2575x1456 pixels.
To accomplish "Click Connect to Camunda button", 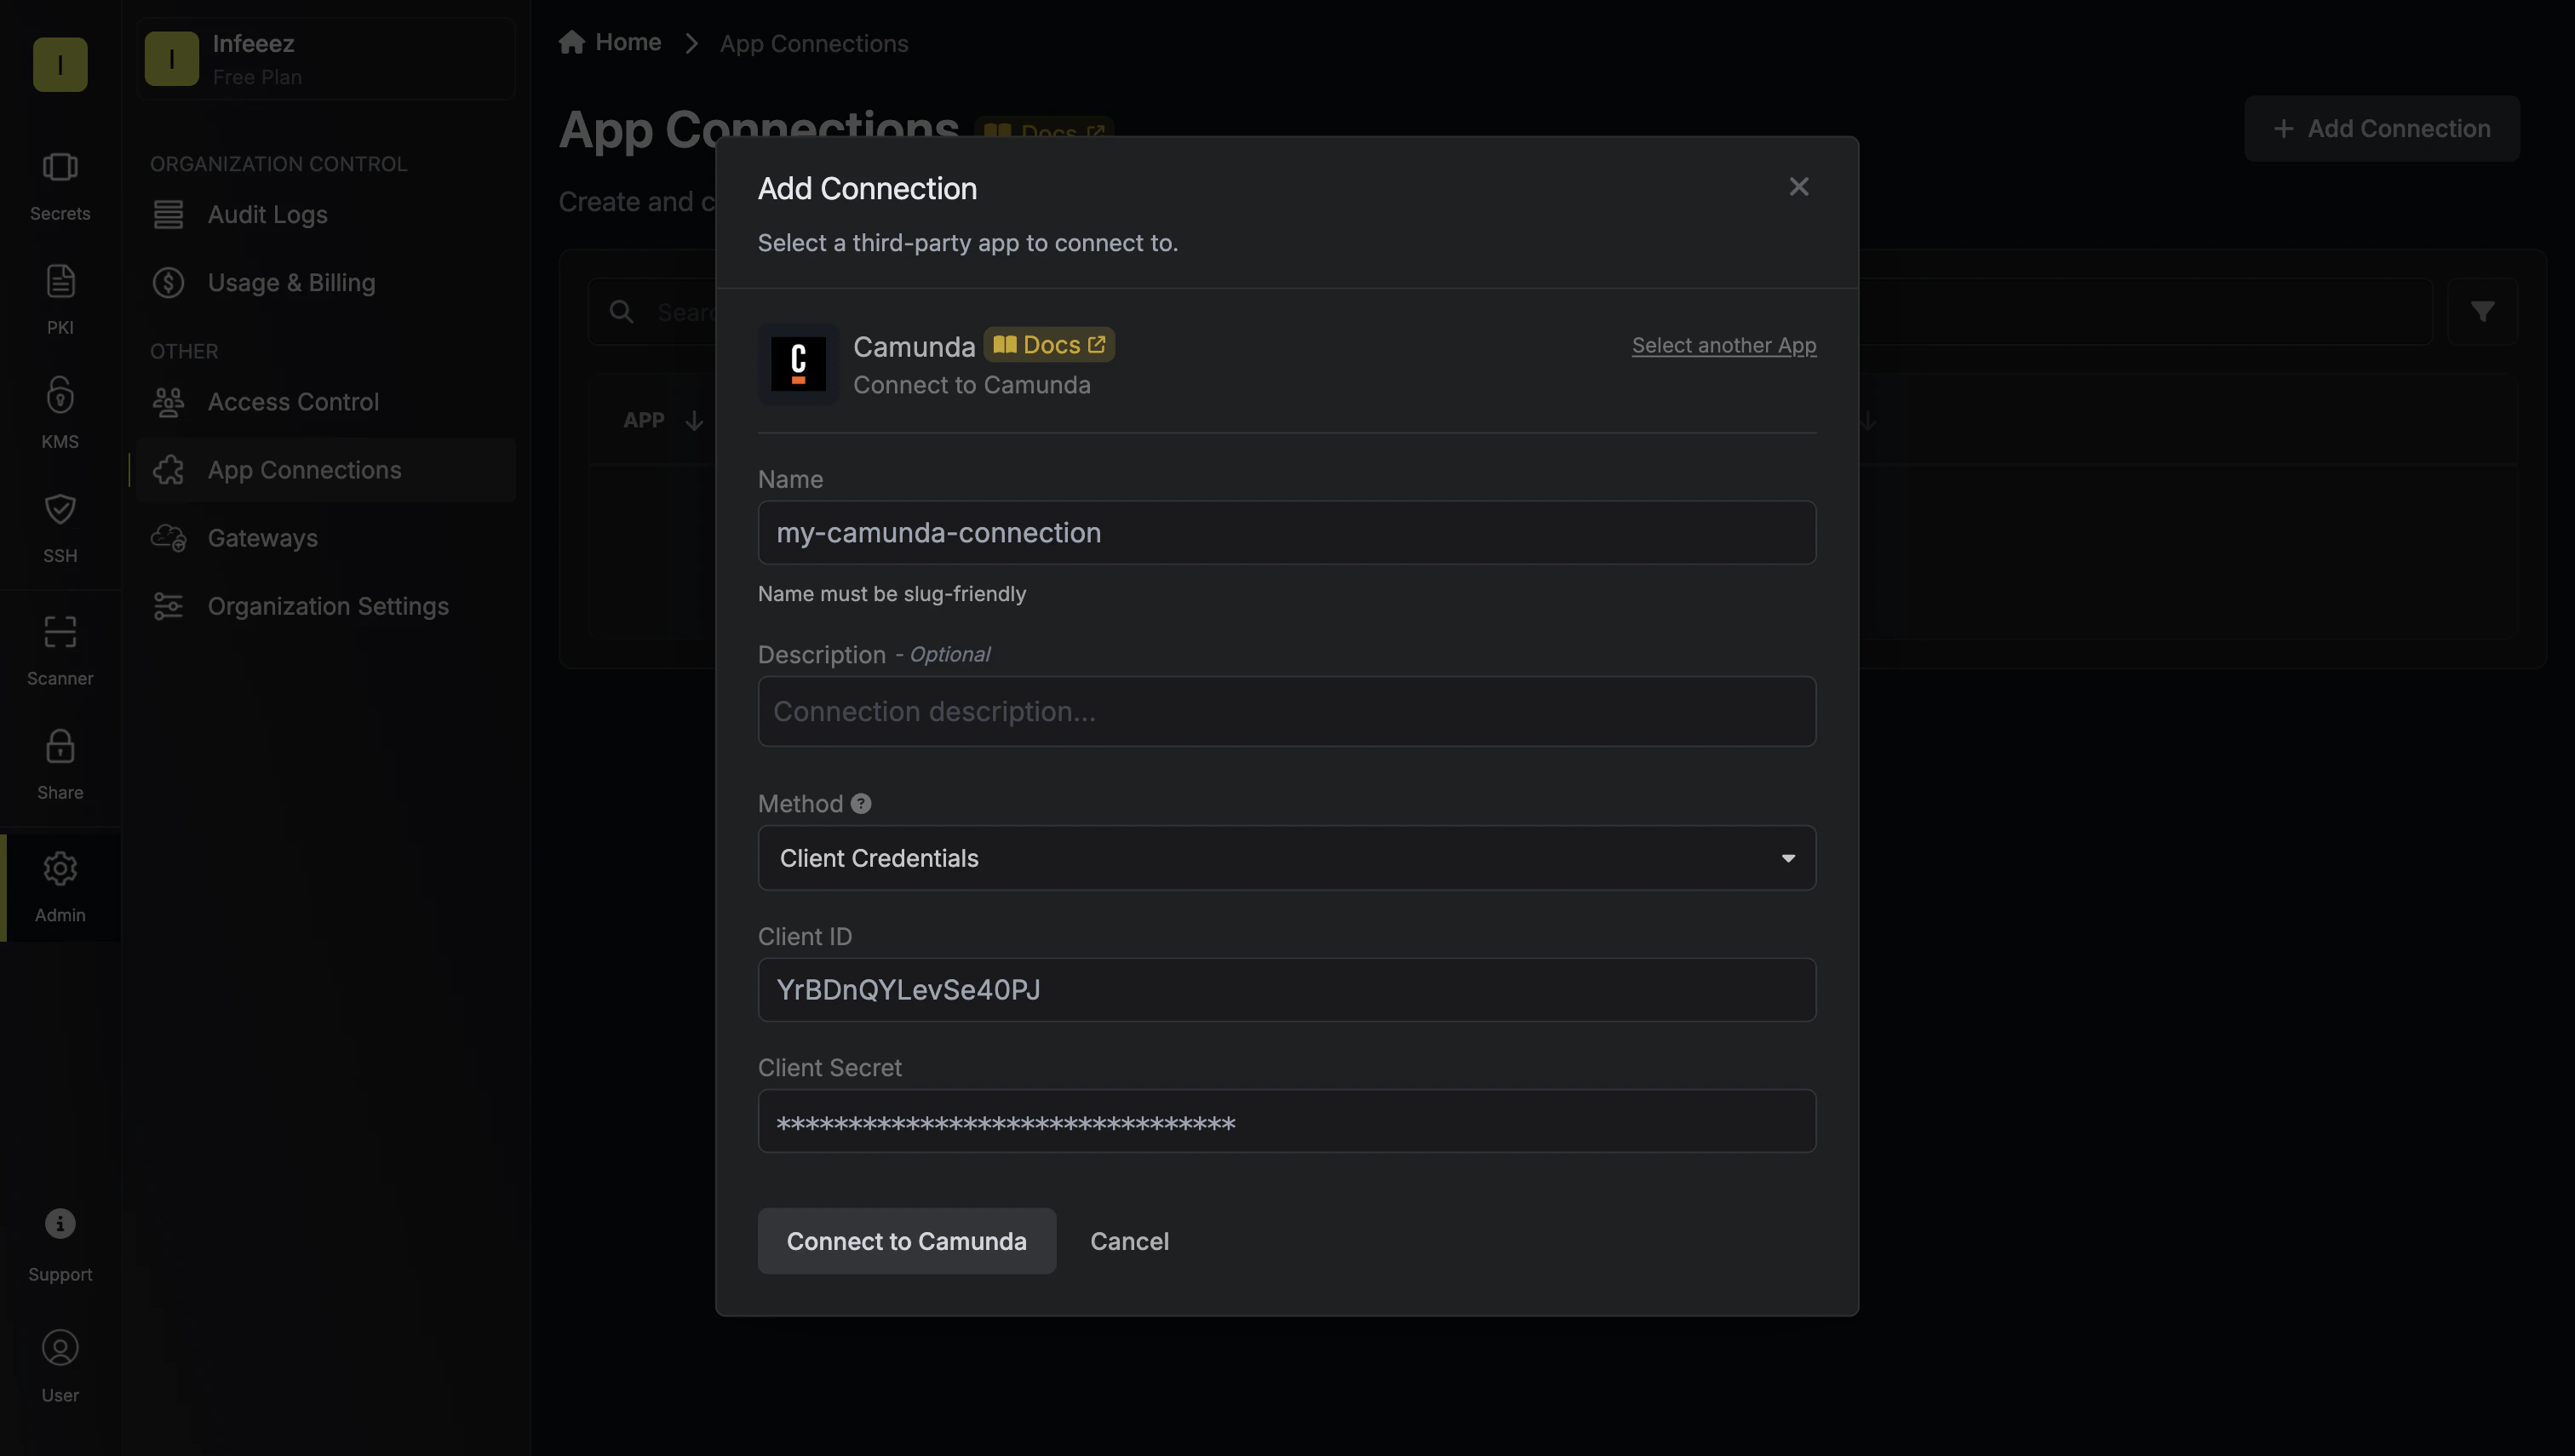I will click(906, 1240).
